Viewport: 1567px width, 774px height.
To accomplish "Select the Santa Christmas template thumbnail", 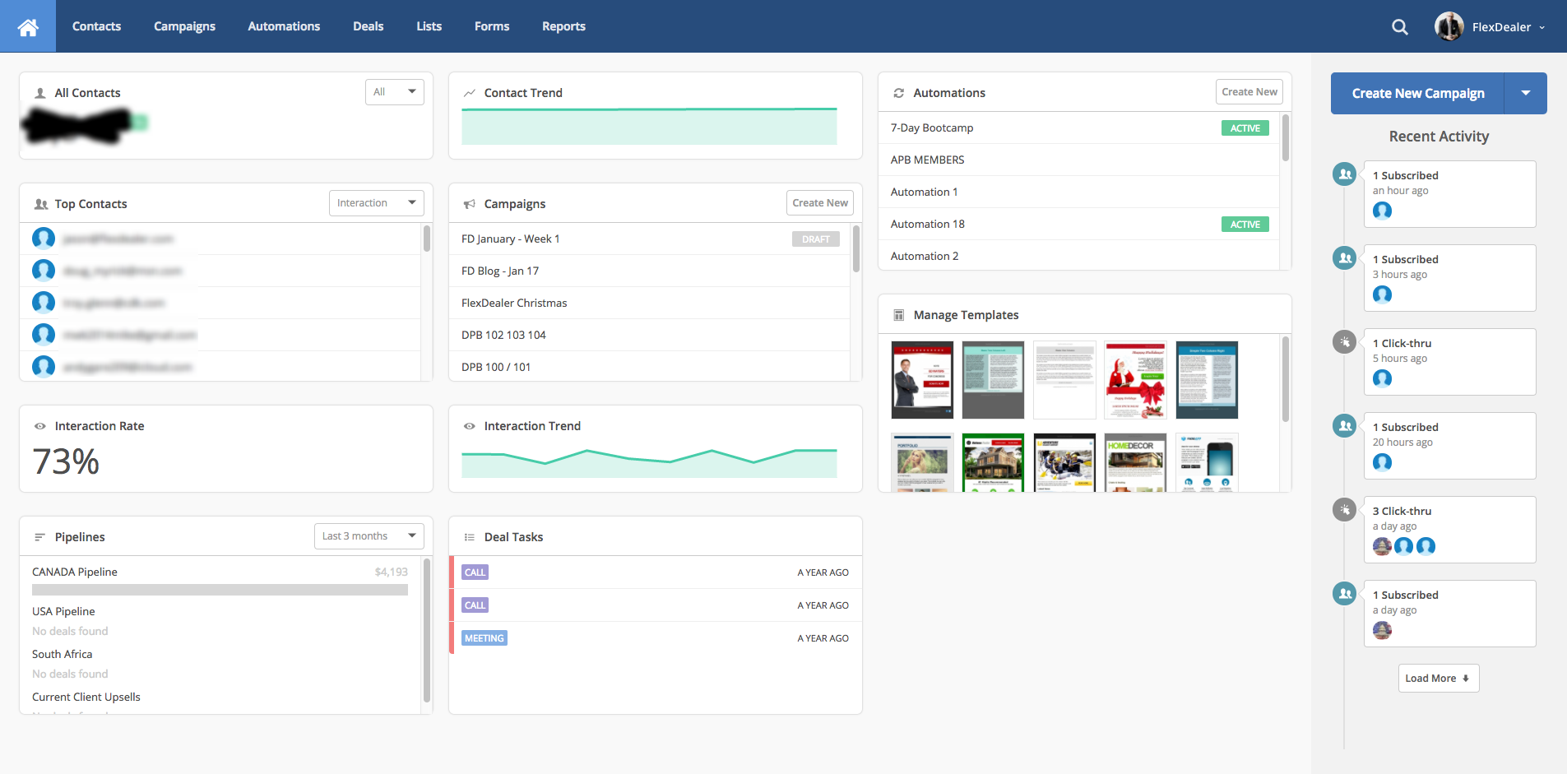I will click(1135, 380).
